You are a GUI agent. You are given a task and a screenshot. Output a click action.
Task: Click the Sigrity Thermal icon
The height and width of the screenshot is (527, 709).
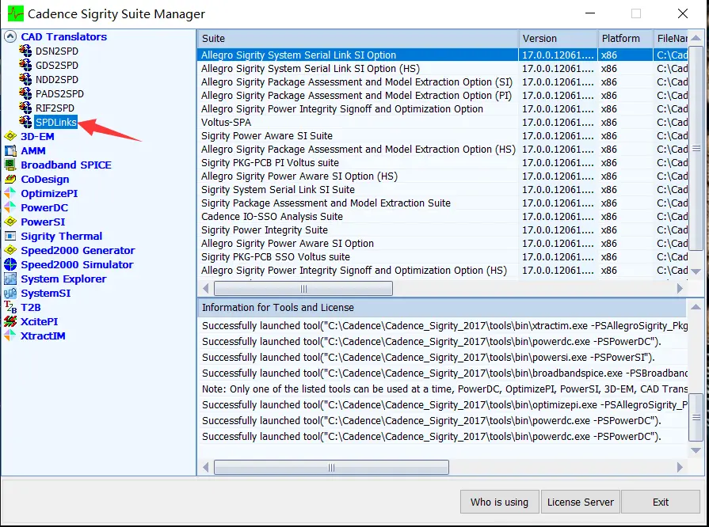[10, 236]
